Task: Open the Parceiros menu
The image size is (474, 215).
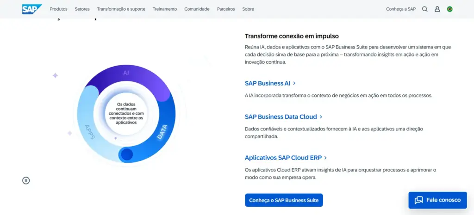Action: coord(226,9)
